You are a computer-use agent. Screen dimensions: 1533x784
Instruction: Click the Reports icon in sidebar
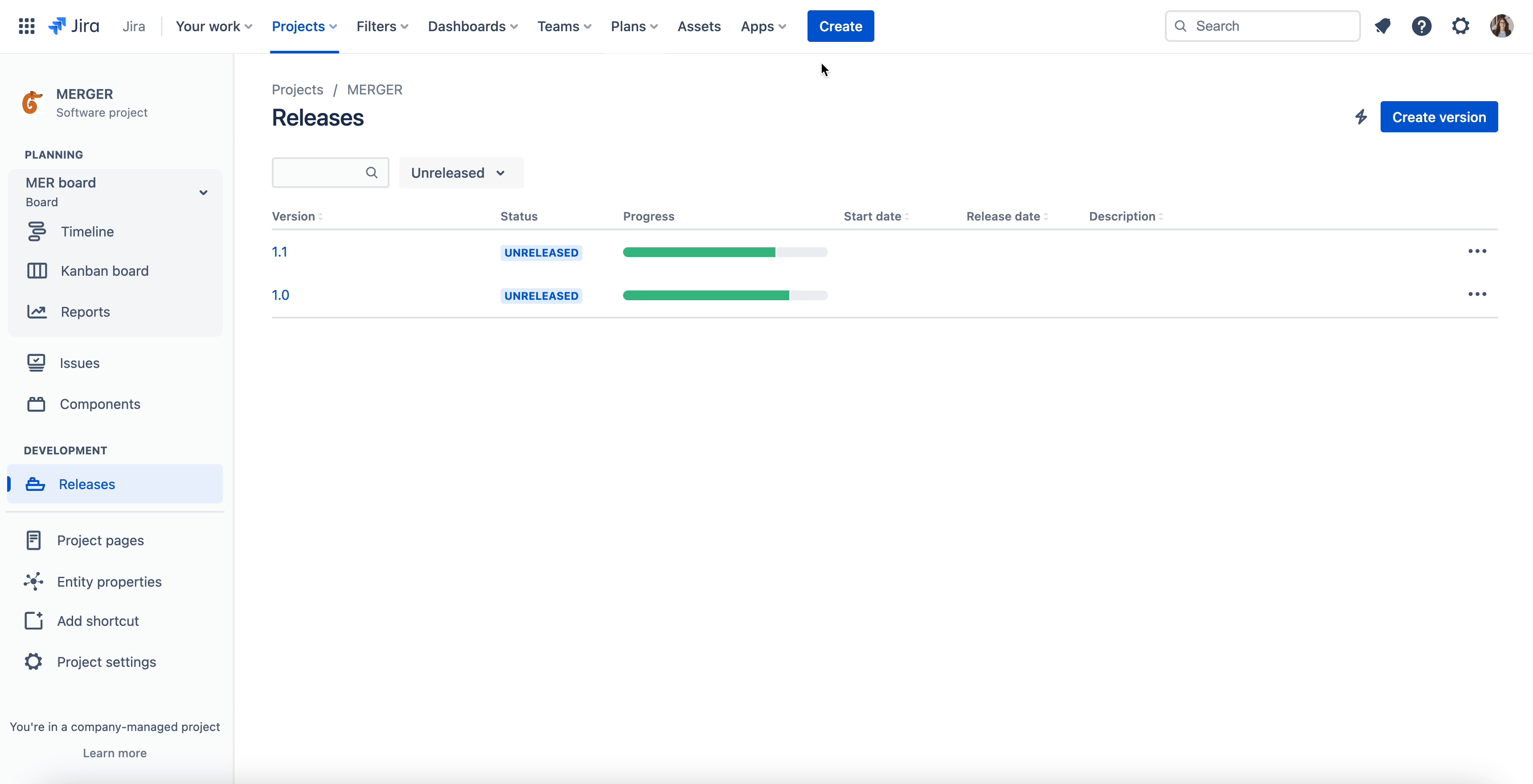(35, 311)
